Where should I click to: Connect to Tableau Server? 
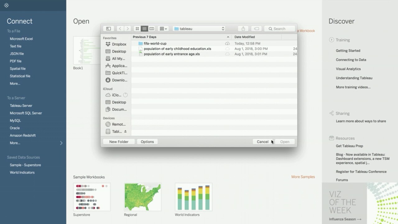21,106
